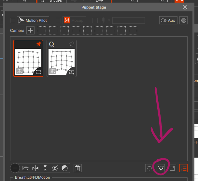Add a camera with the plus button

point(30,31)
